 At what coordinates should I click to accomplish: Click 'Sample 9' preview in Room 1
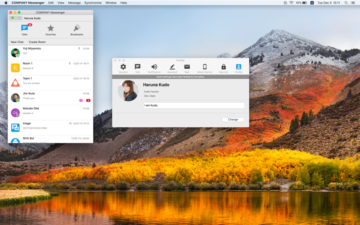[x=28, y=68]
